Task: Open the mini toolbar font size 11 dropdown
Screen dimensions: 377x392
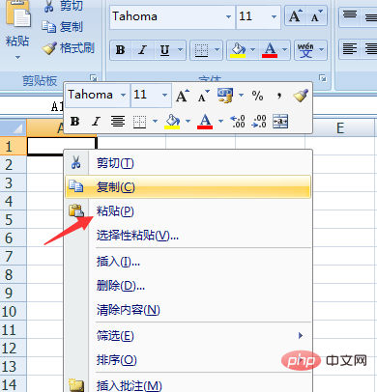Action: pyautogui.click(x=164, y=95)
